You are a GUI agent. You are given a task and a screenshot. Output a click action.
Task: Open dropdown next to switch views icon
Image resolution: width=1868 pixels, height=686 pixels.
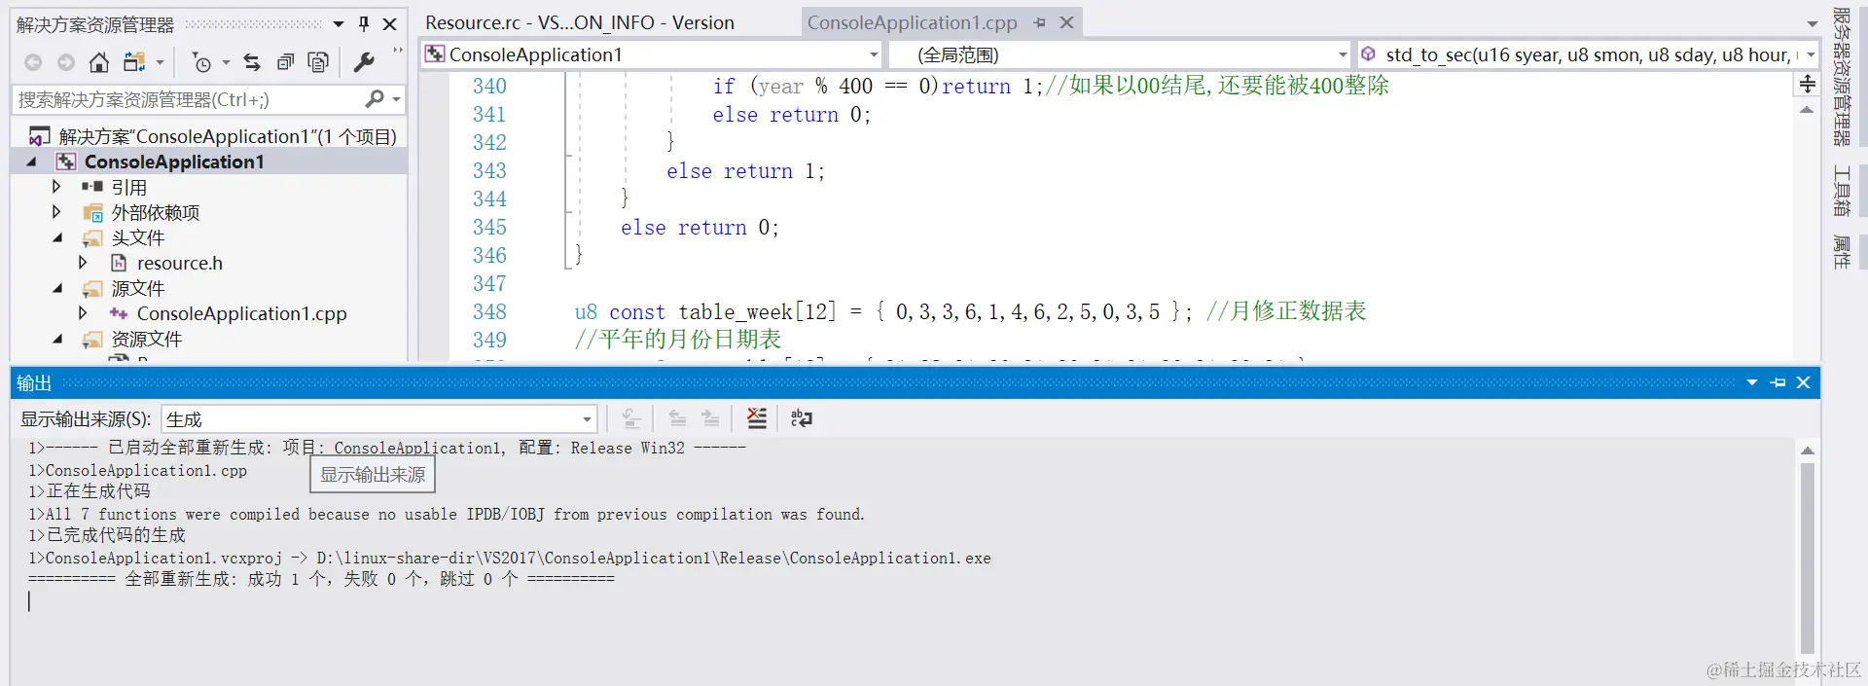tap(160, 63)
